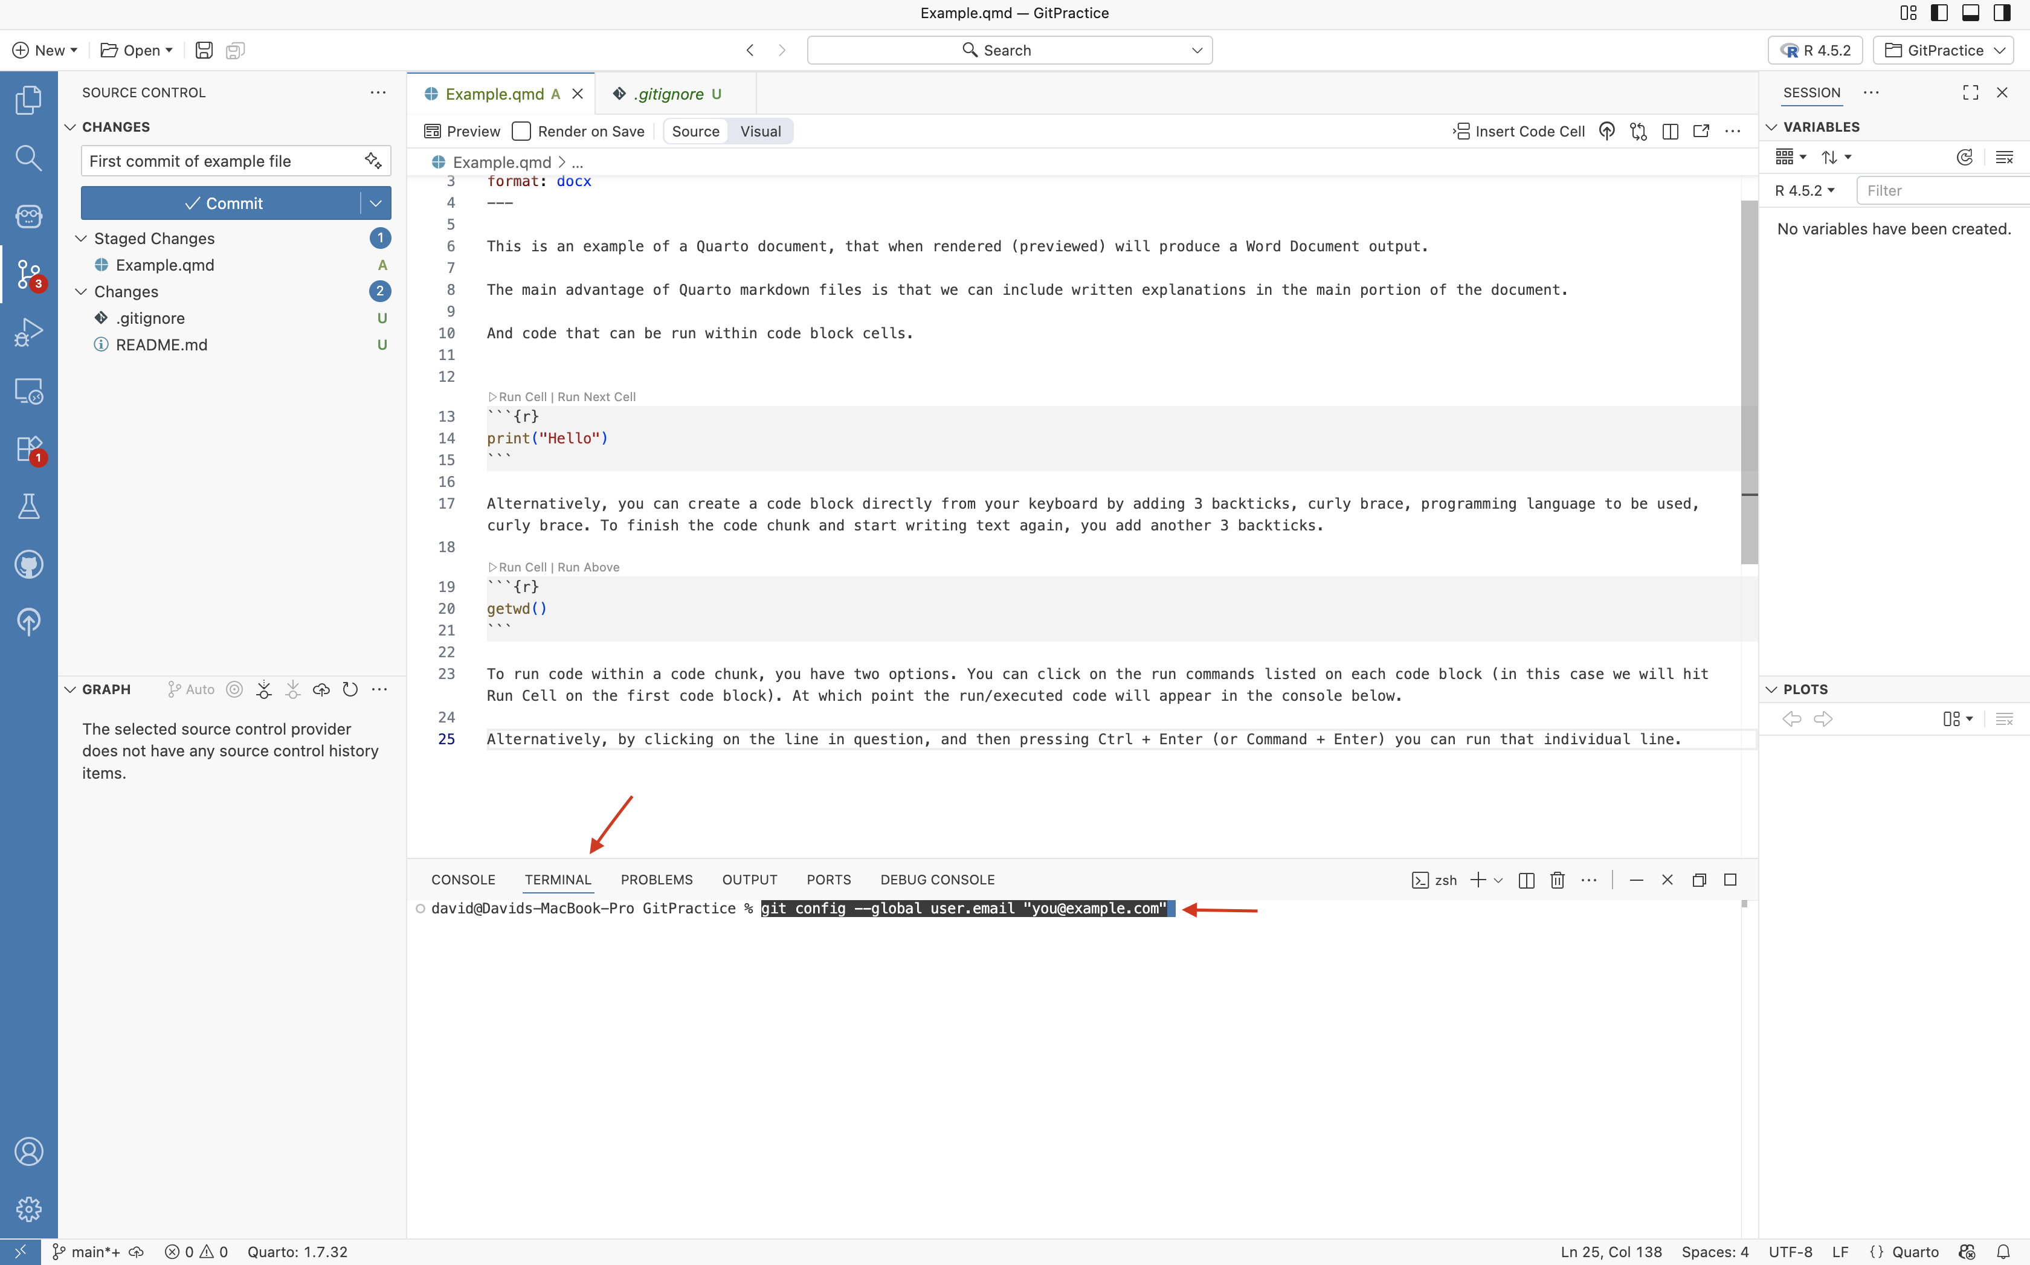Open the Commit button dropdown arrow
2030x1265 pixels.
coord(376,204)
